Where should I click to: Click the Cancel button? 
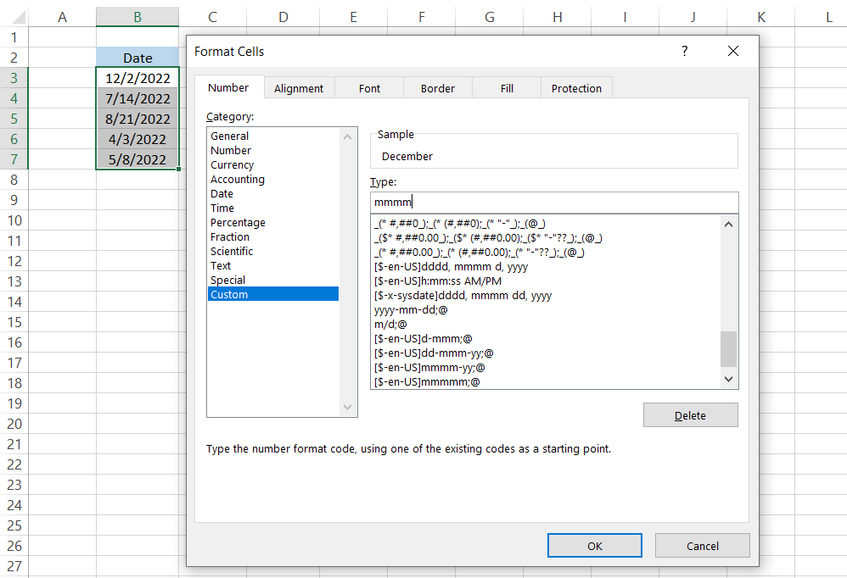[702, 546]
